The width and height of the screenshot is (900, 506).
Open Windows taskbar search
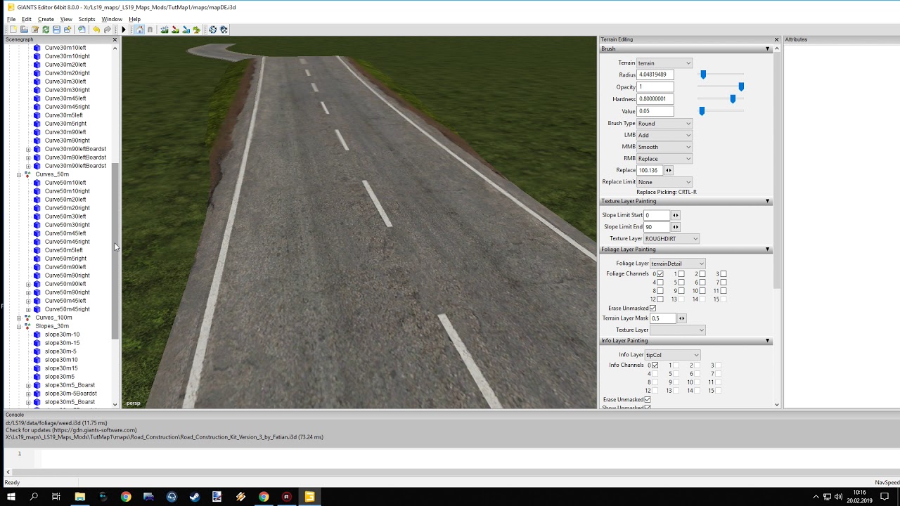(34, 497)
